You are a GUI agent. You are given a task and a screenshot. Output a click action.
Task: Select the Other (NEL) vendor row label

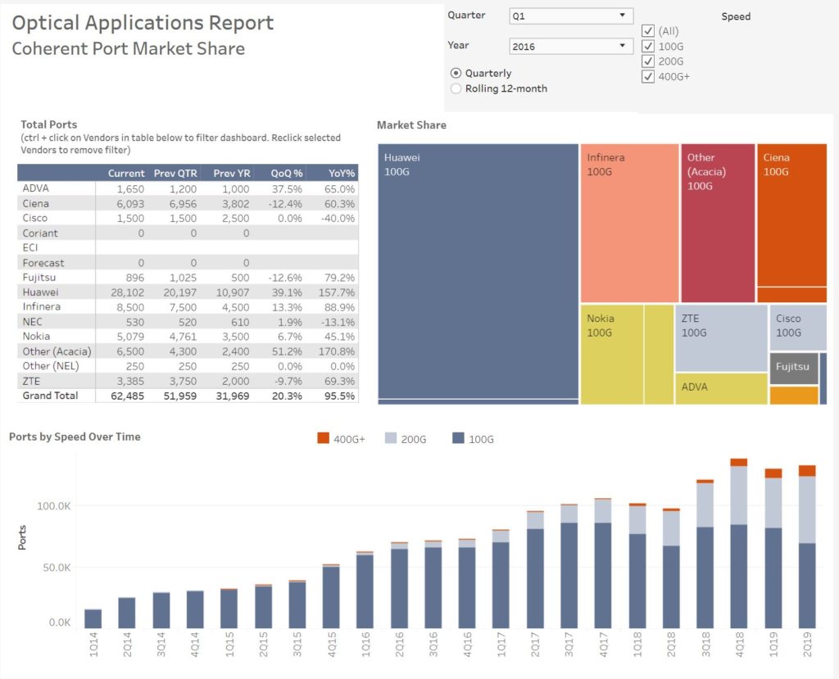point(51,366)
